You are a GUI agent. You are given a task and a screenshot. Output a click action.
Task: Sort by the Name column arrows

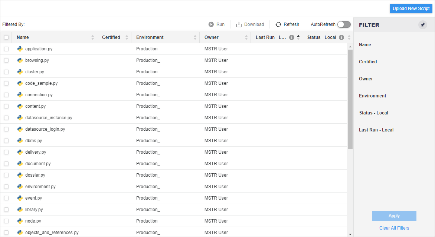pyautogui.click(x=93, y=37)
